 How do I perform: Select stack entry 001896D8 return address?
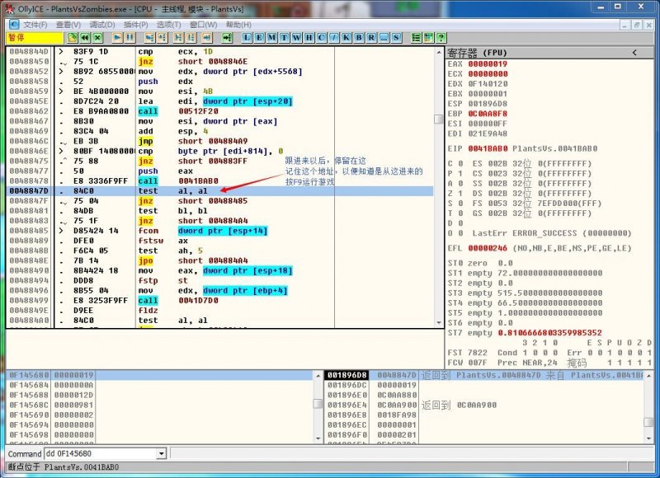484,375
